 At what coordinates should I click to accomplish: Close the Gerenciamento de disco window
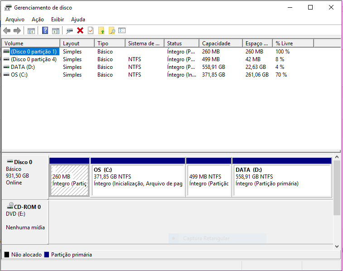click(331, 7)
